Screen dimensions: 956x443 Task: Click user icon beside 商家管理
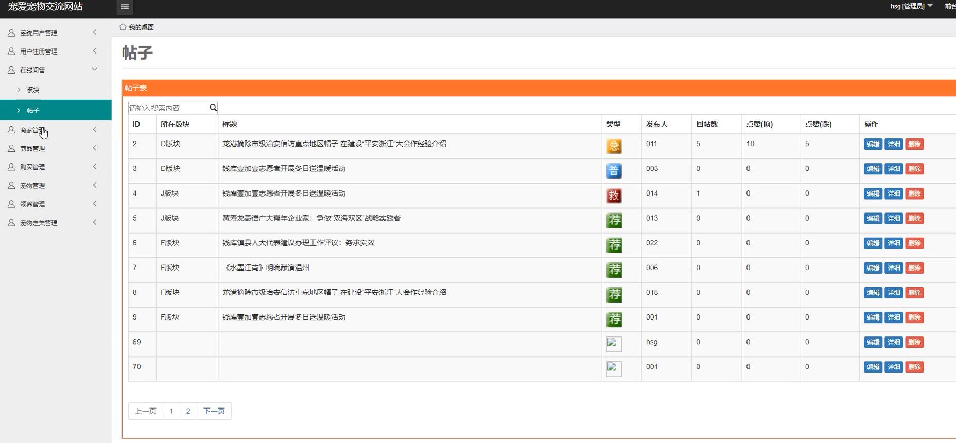[x=11, y=130]
